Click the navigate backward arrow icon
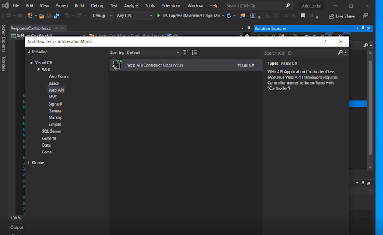The width and height of the screenshot is (383, 235). [8, 16]
